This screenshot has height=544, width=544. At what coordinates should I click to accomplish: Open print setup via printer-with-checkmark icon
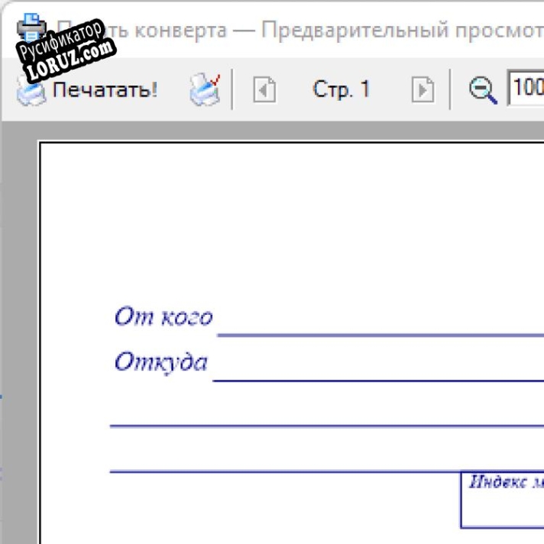pos(206,90)
